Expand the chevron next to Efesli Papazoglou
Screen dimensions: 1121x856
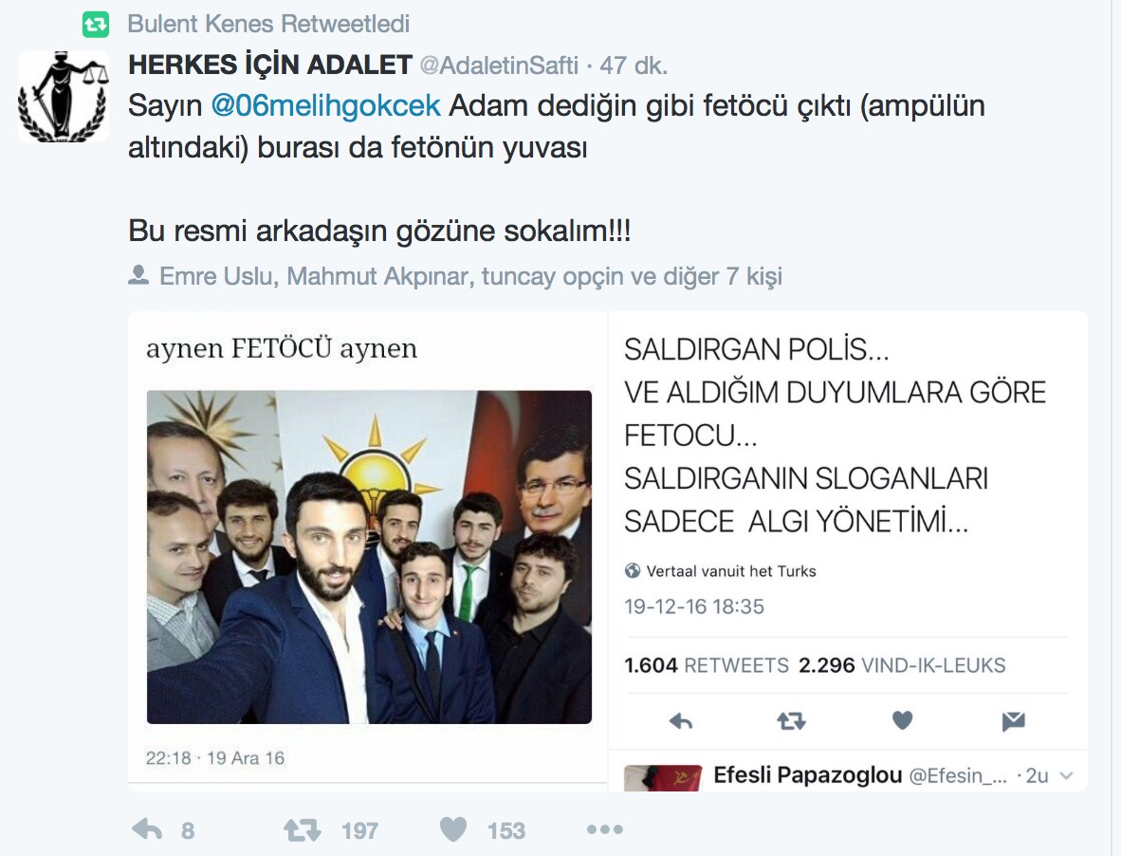tap(1066, 776)
